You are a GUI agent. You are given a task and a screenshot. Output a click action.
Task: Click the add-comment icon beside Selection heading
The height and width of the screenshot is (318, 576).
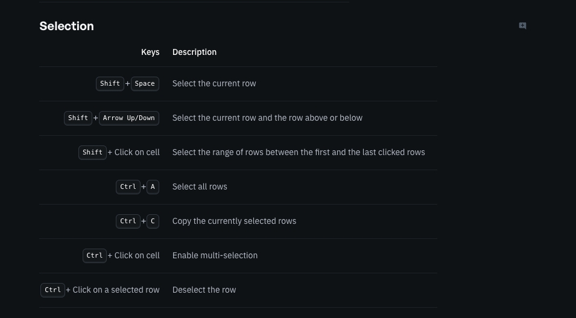point(522,26)
